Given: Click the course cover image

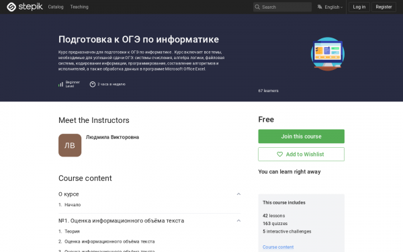Looking at the screenshot, I should click(x=328, y=54).
